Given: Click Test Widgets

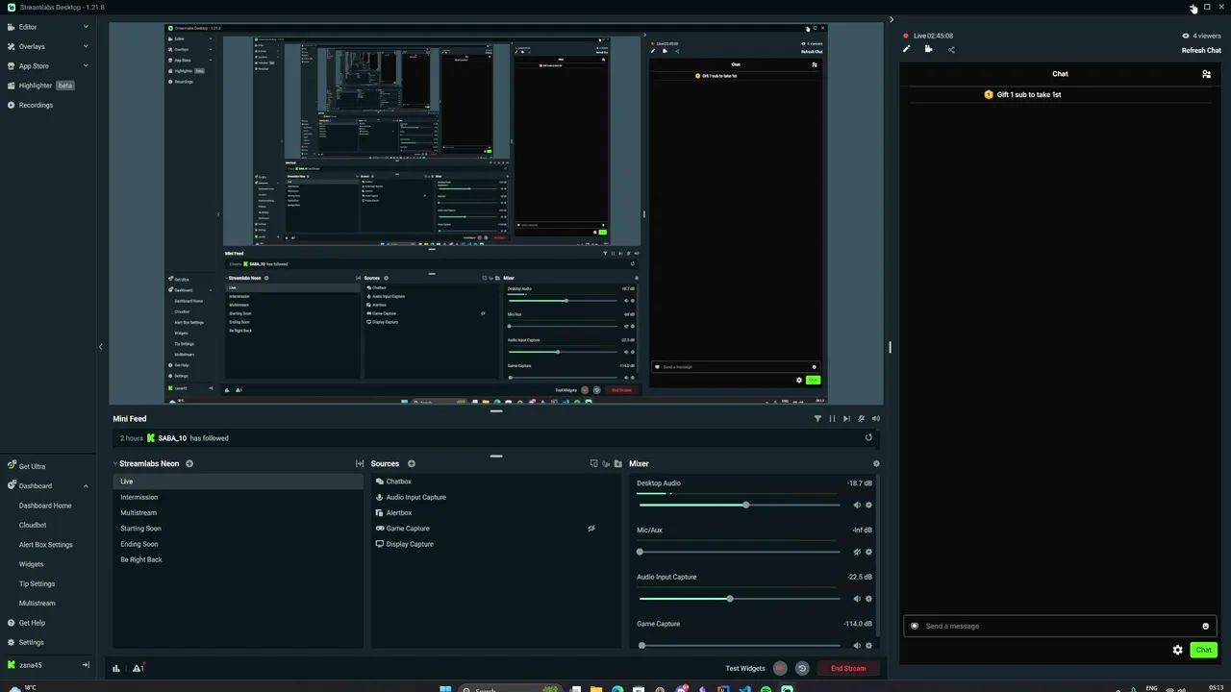Looking at the screenshot, I should pyautogui.click(x=745, y=669).
